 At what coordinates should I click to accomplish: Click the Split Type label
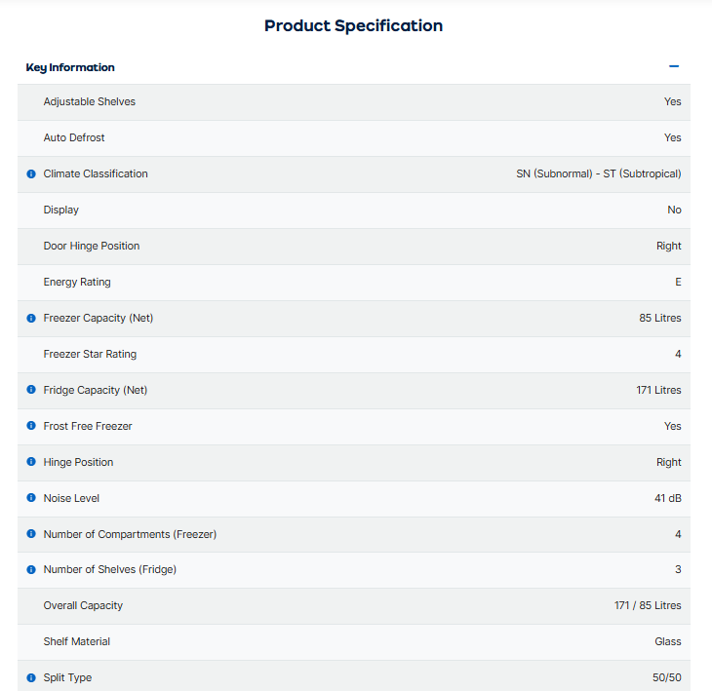[x=67, y=677]
